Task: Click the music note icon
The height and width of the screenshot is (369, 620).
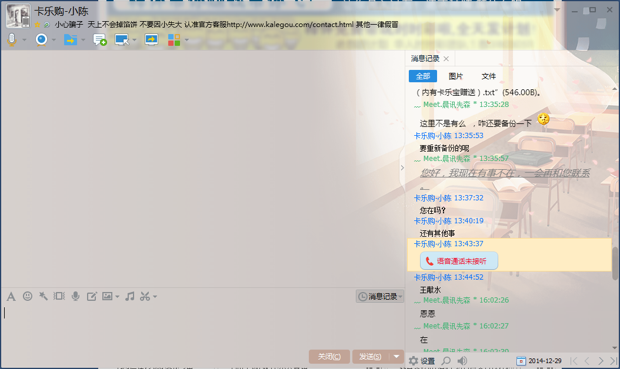Action: point(130,297)
